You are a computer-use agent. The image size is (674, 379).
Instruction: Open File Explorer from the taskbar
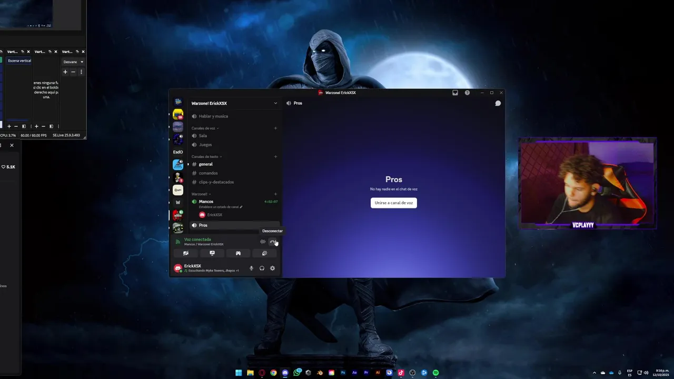(250, 373)
